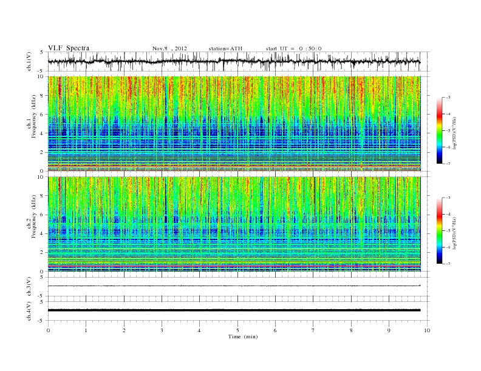
Task: Click the "station=ATH" header label
Action: coord(225,48)
